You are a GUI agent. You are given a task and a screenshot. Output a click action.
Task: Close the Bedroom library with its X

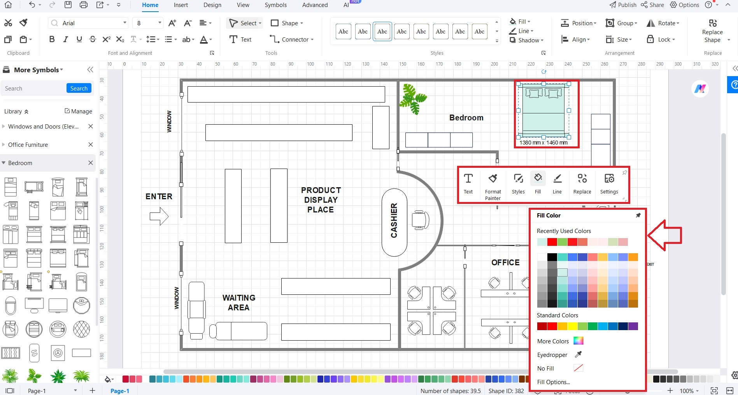coord(91,163)
